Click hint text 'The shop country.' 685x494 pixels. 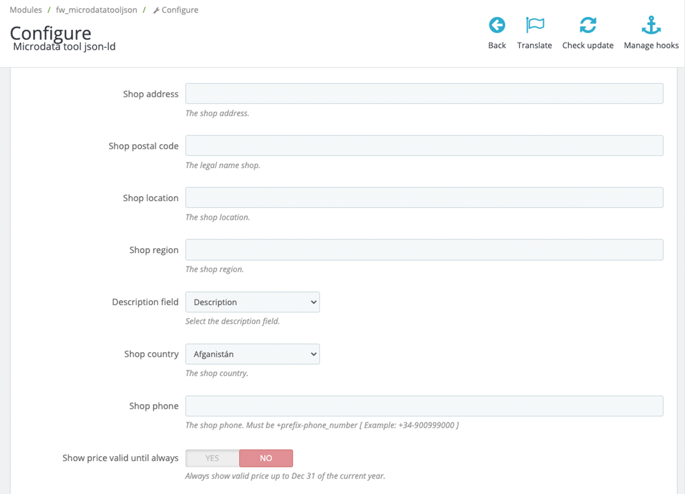point(217,373)
